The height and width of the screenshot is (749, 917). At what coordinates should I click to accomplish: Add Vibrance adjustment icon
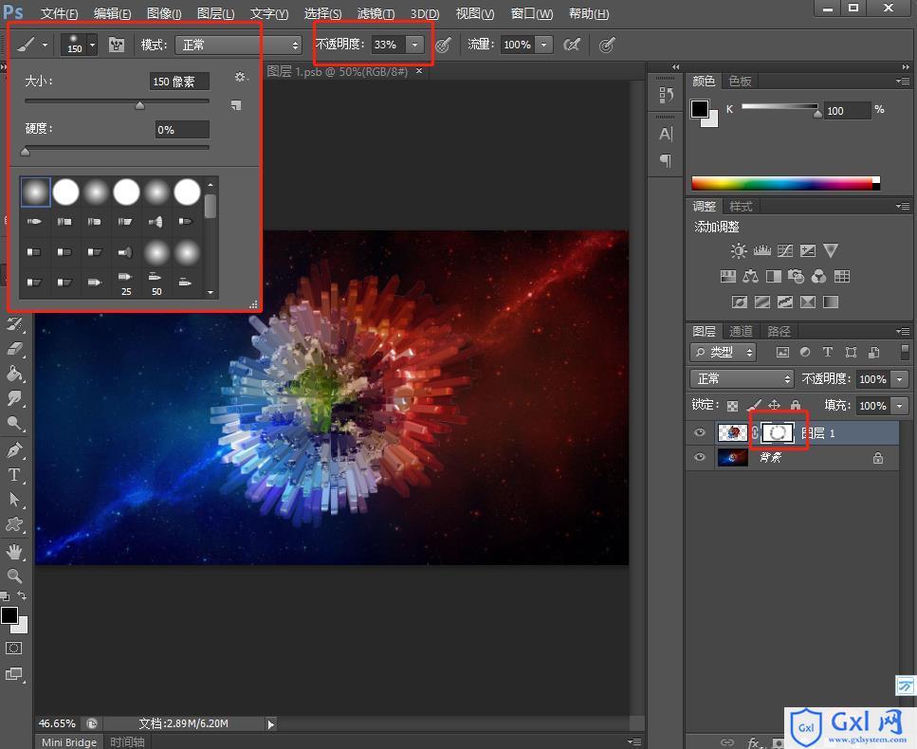(831, 251)
